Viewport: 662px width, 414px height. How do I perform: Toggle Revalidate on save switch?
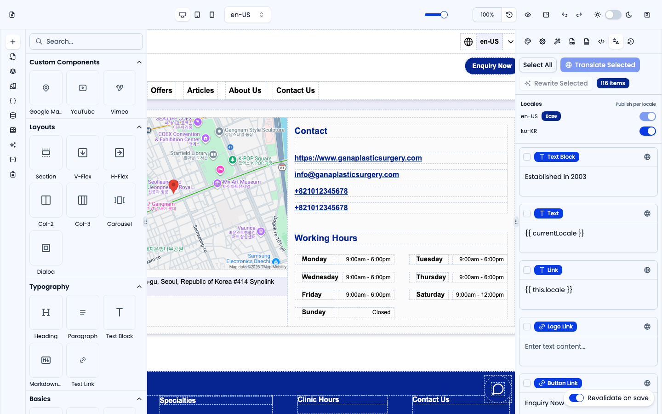[576, 398]
